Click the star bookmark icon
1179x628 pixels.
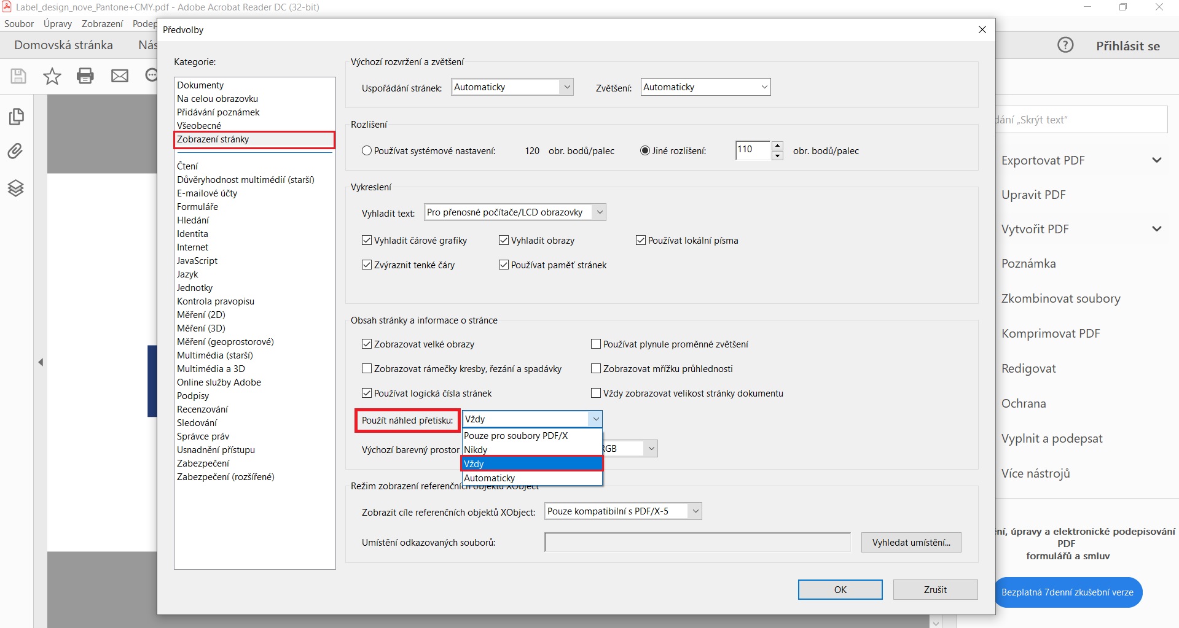coord(52,76)
